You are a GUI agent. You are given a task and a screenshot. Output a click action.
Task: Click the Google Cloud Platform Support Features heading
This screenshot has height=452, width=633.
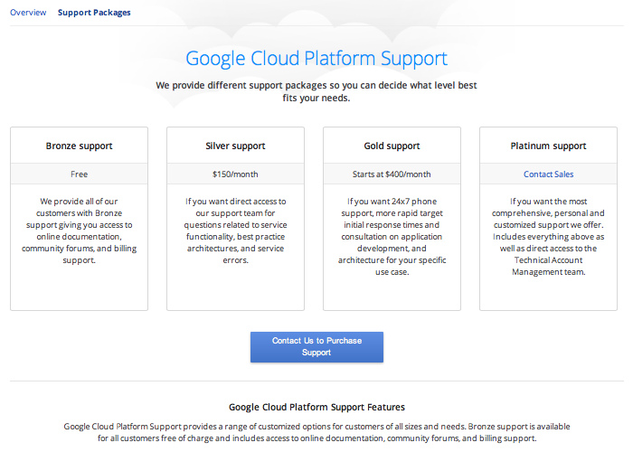(x=316, y=408)
